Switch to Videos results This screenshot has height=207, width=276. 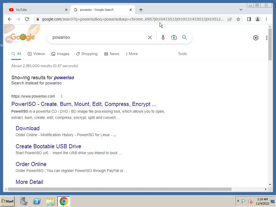click(36, 54)
